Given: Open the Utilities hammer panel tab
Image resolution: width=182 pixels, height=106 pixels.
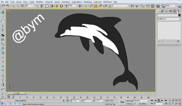Looking at the screenshot, I should pyautogui.click(x=179, y=11).
